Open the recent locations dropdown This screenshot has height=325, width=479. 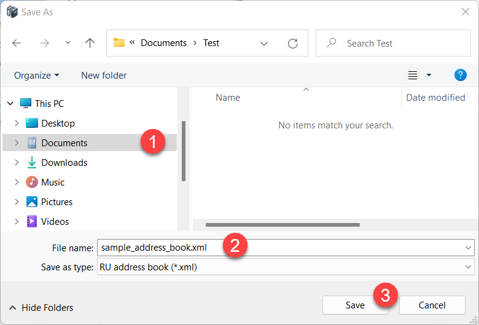(x=68, y=43)
